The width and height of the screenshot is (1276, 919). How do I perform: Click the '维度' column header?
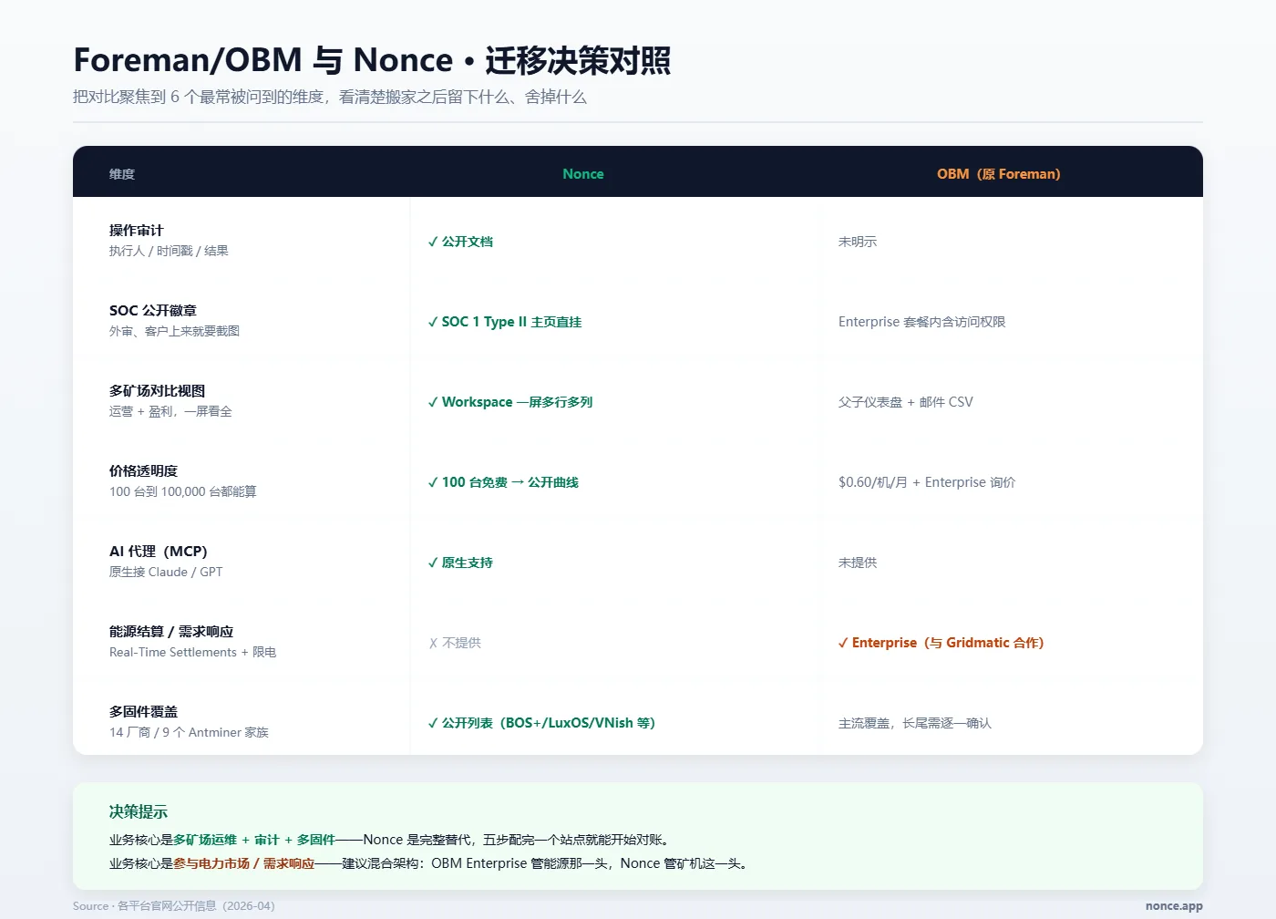(x=122, y=174)
